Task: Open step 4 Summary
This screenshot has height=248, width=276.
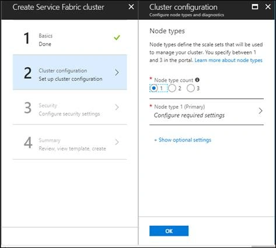Action: click(70, 142)
